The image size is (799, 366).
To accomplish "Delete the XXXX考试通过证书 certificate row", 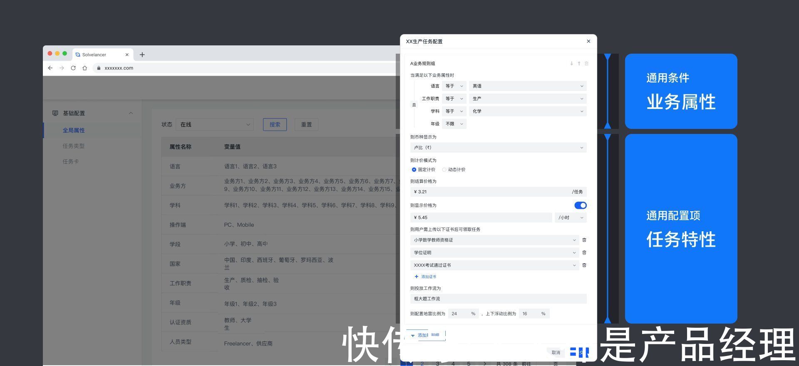I will pyautogui.click(x=584, y=265).
